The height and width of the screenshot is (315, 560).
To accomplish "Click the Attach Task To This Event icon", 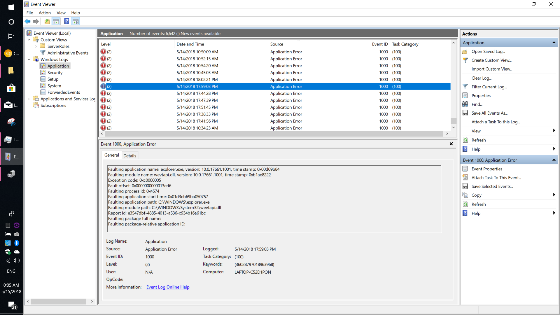I will coord(465,178).
